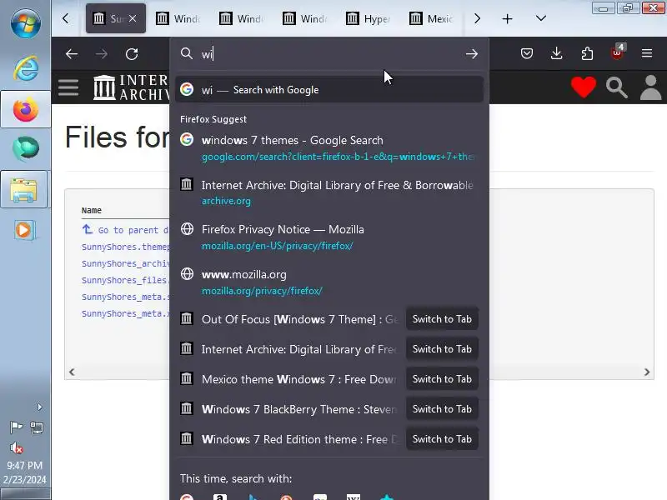Image resolution: width=667 pixels, height=500 pixels.
Task: Open the SunnyShores_meta.x file link
Action: pos(126,313)
